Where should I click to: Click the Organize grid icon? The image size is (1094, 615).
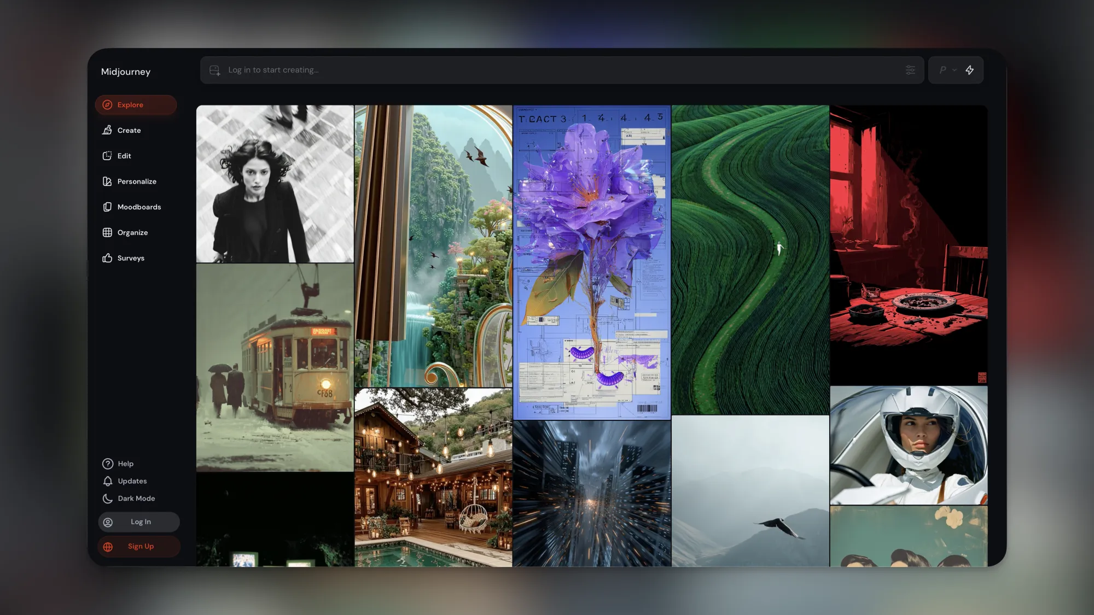pyautogui.click(x=107, y=232)
